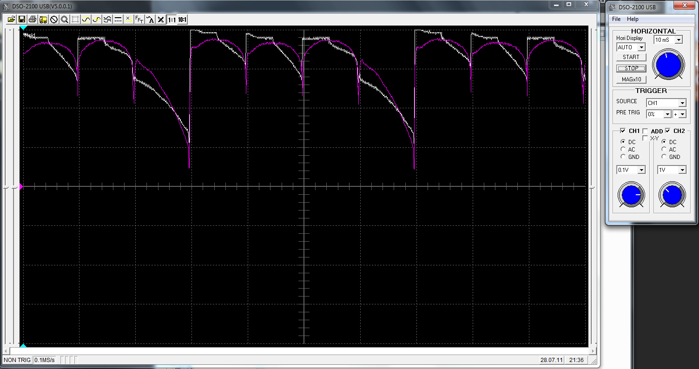This screenshot has height=369, width=699.
Task: Open the FFT spectrum analysis tool
Action: 139,20
